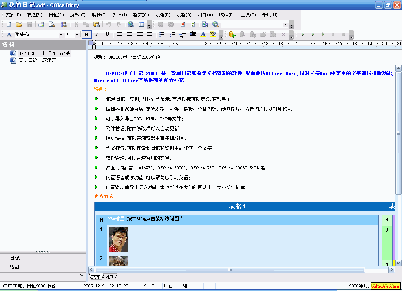Save the web page capture
The height and width of the screenshot is (291, 402).
(x=205, y=24)
